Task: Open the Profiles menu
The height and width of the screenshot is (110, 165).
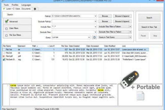Action: pyautogui.click(x=15, y=5)
